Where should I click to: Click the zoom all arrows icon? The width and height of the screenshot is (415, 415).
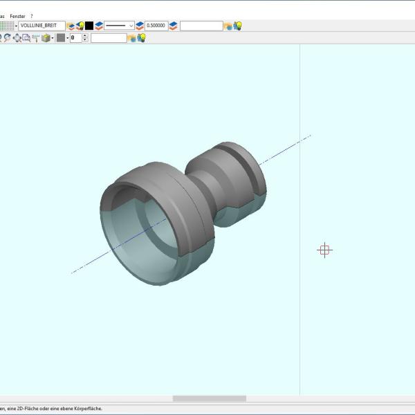(x=17, y=38)
